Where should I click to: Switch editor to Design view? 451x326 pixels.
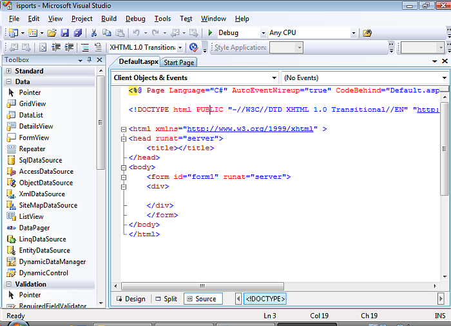click(x=130, y=299)
